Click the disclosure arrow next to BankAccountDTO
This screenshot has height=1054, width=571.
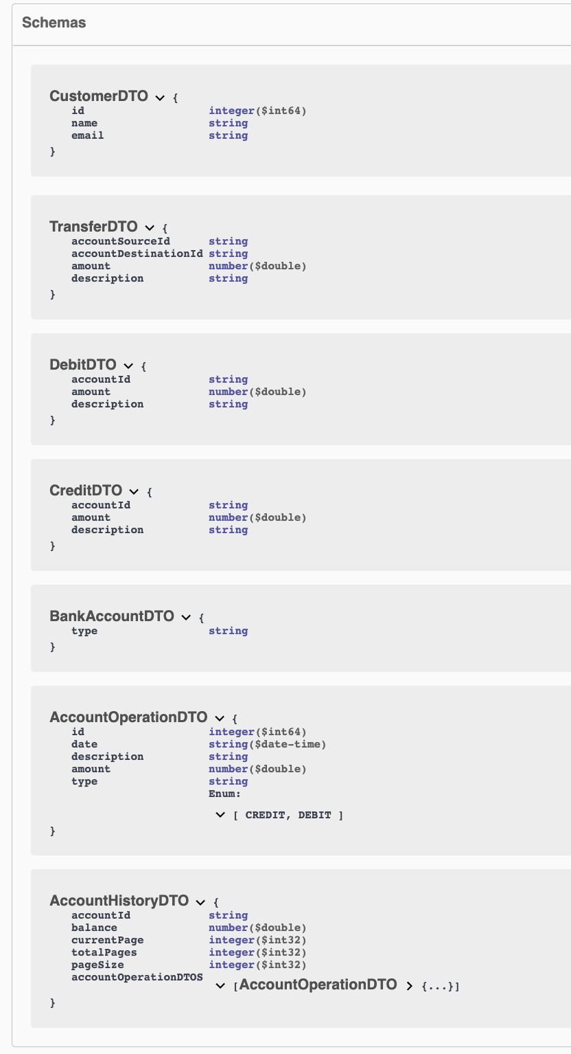coord(185,618)
